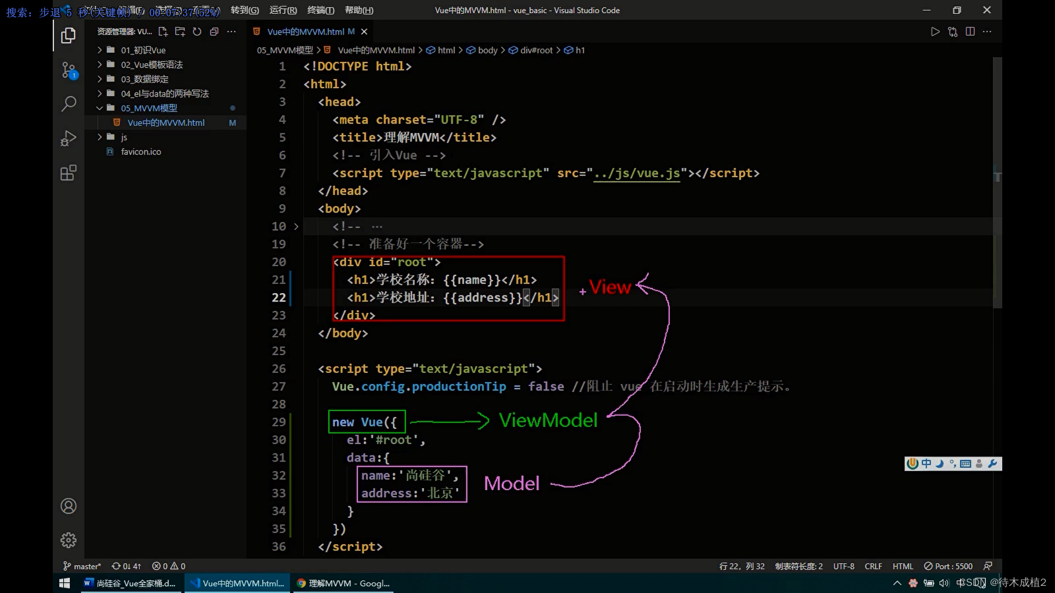Open the Manage gear icon
Viewport: 1055px width, 593px height.
coord(68,540)
